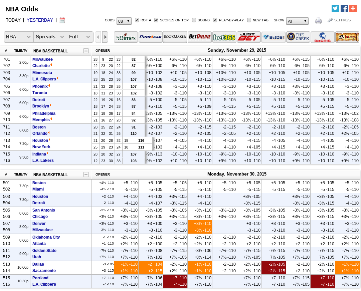Open the NBA league dropdown
The image size is (361, 291).
[18, 37]
